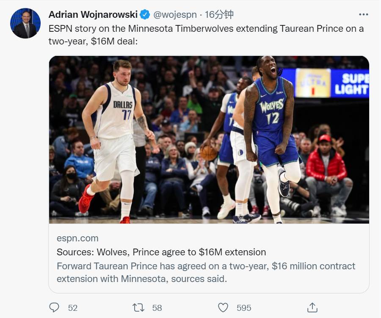Click the share upload icon
The width and height of the screenshot is (381, 318).
click(312, 307)
